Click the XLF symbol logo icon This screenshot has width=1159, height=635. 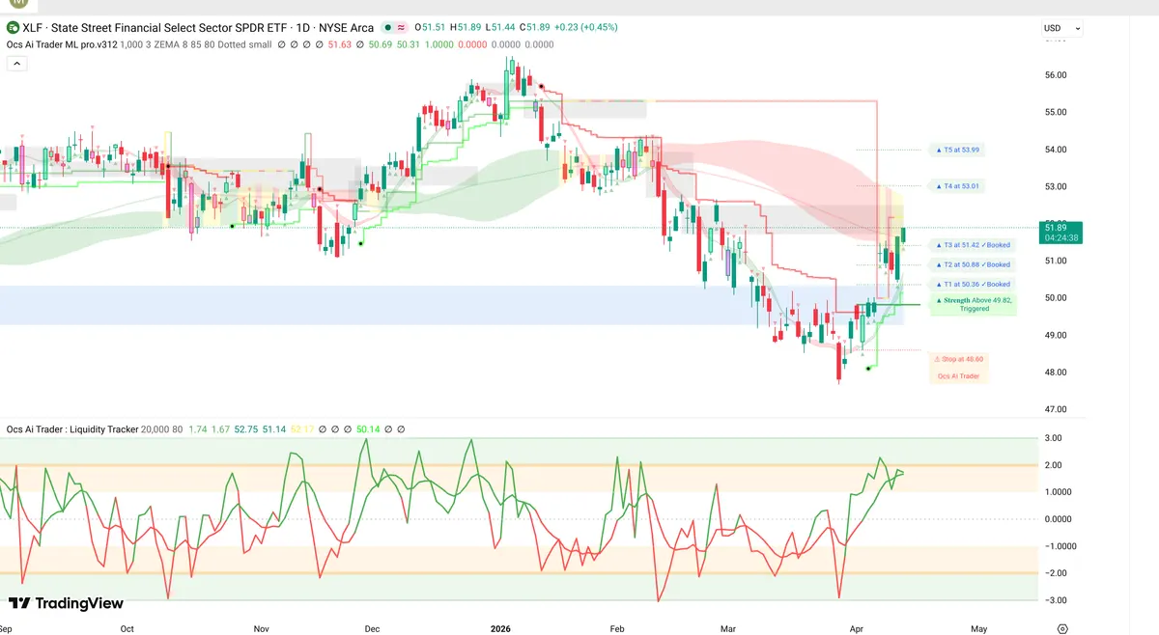13,28
